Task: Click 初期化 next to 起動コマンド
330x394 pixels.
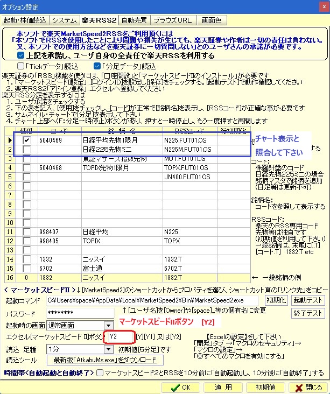Action: (x=276, y=300)
